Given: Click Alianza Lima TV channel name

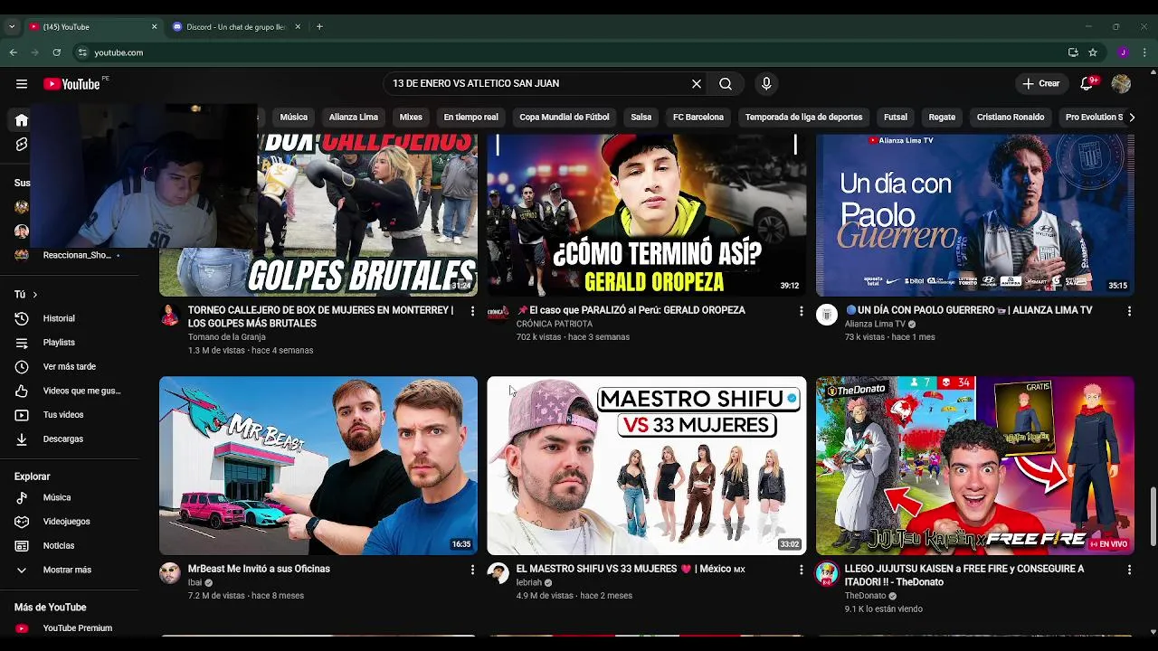Looking at the screenshot, I should (875, 324).
